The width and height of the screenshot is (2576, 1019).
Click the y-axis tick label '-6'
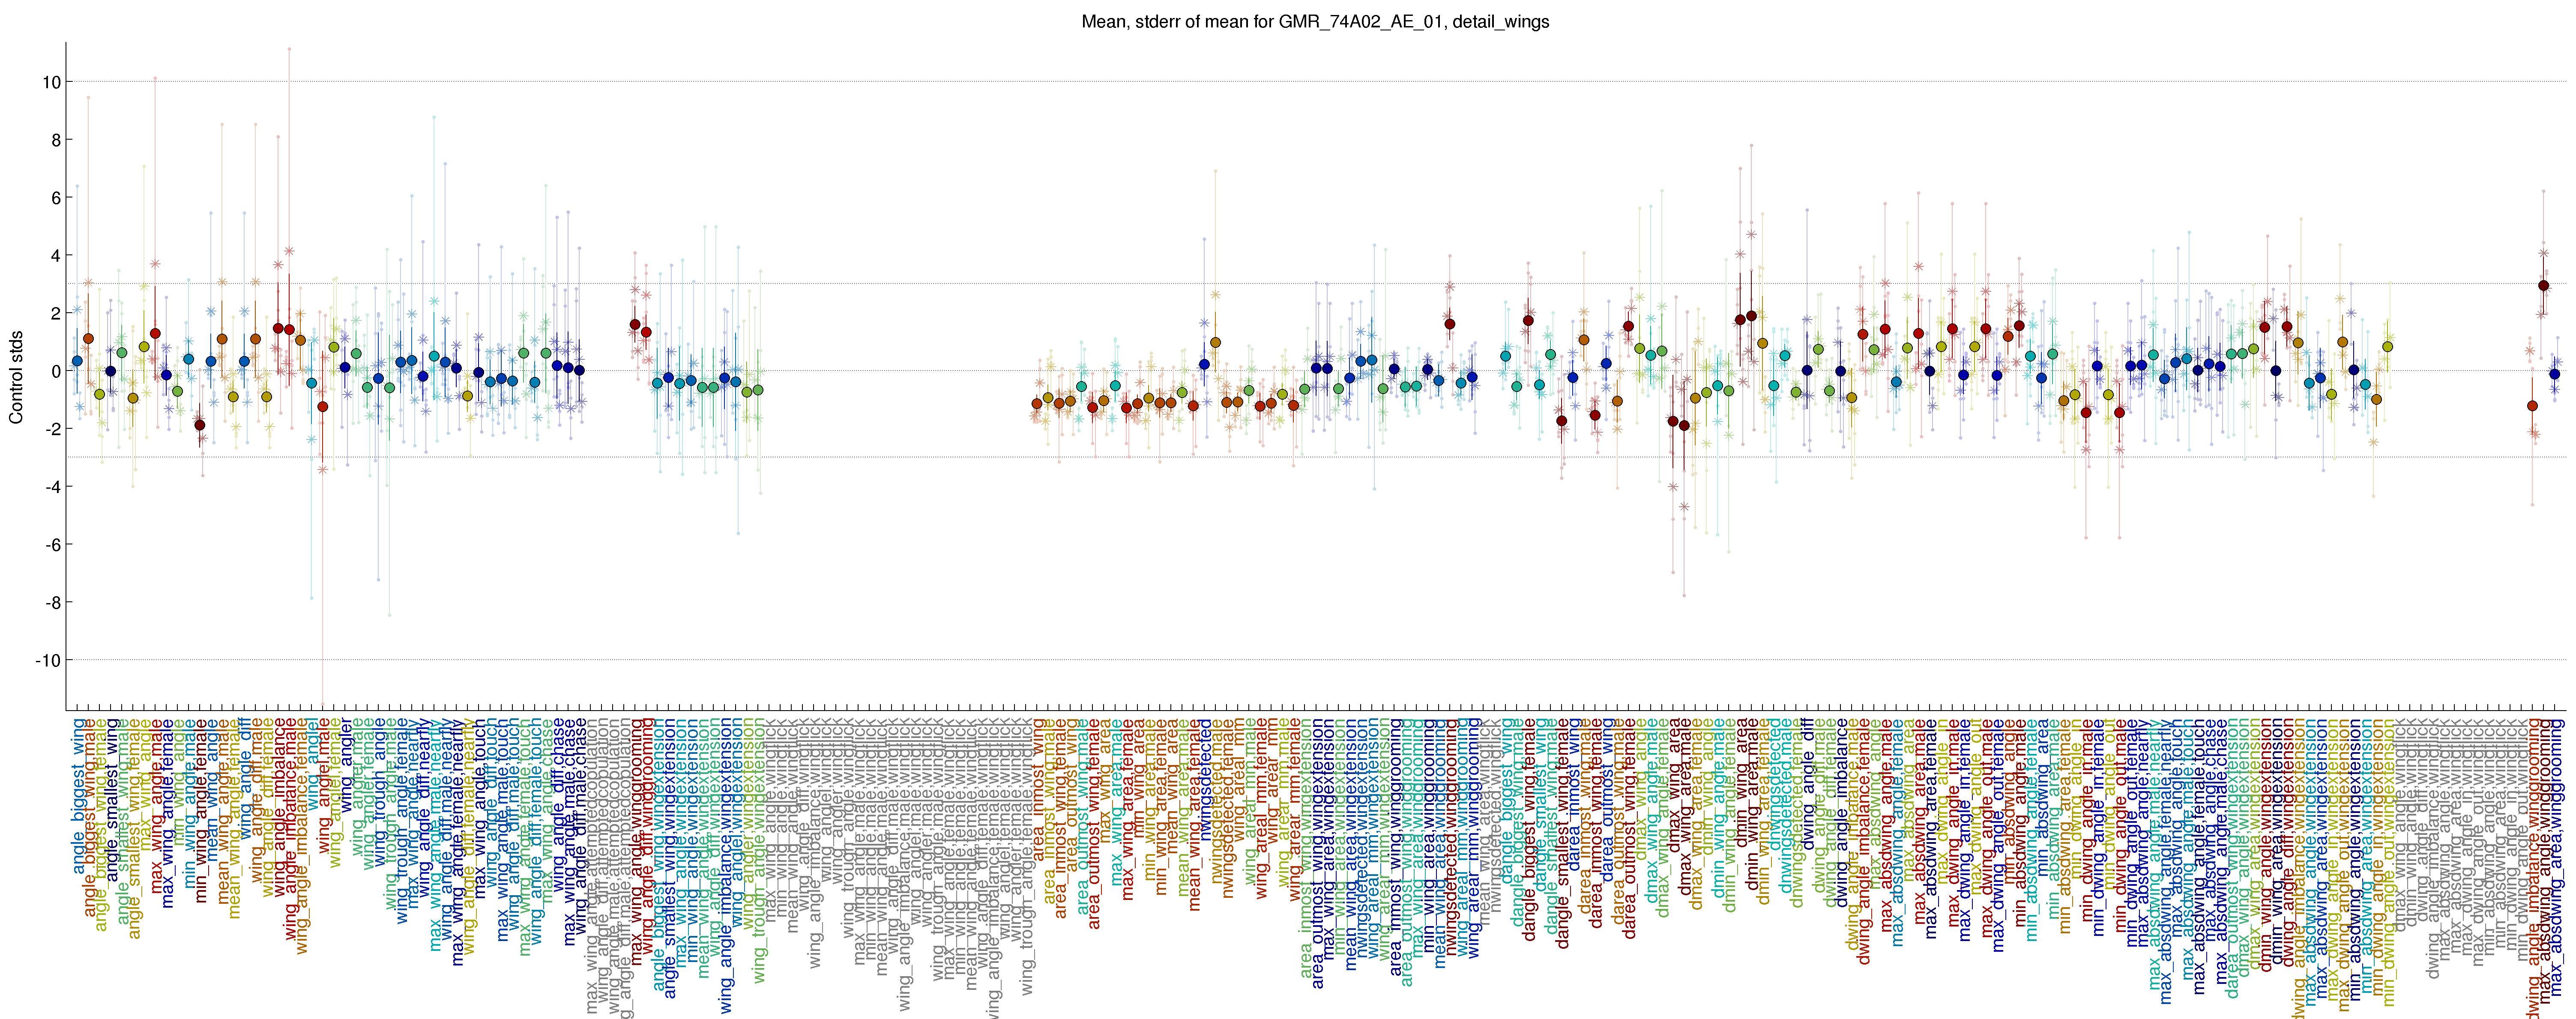click(x=53, y=545)
